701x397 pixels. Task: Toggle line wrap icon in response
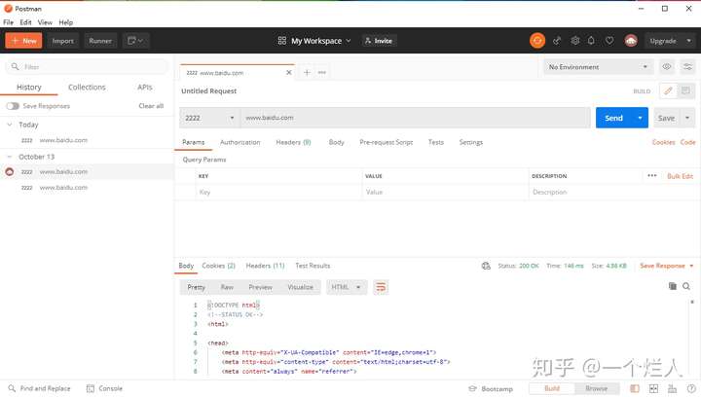pyautogui.click(x=381, y=287)
